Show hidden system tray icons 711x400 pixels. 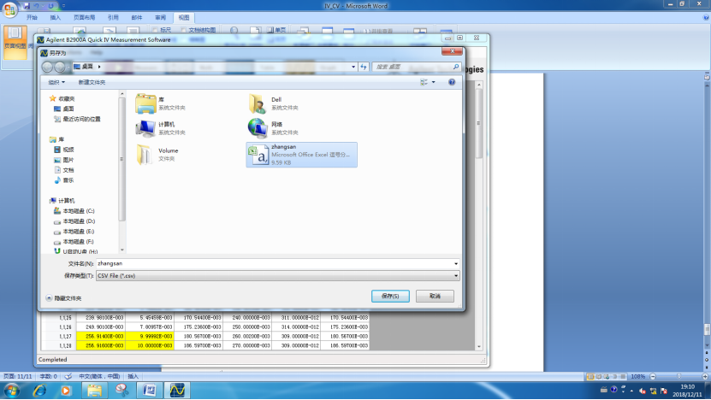click(x=631, y=391)
